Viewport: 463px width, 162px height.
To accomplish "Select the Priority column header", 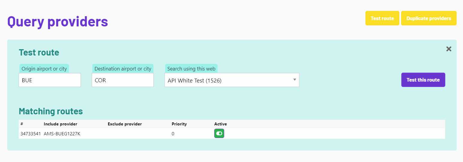I will click(179, 124).
